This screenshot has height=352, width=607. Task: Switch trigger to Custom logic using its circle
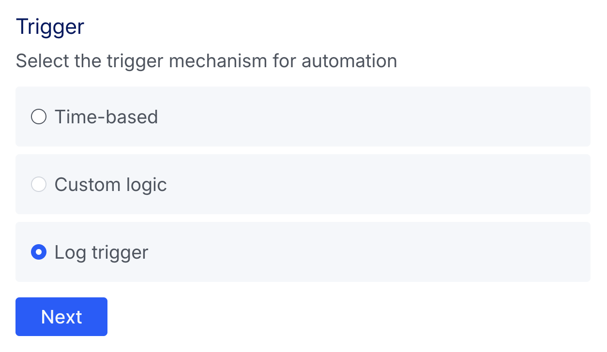(39, 185)
